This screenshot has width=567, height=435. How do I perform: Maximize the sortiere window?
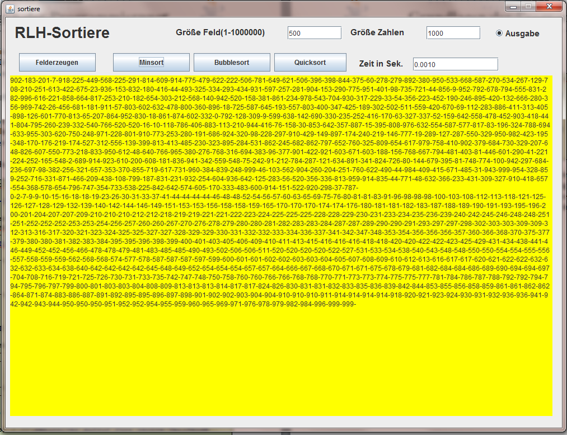527,6
